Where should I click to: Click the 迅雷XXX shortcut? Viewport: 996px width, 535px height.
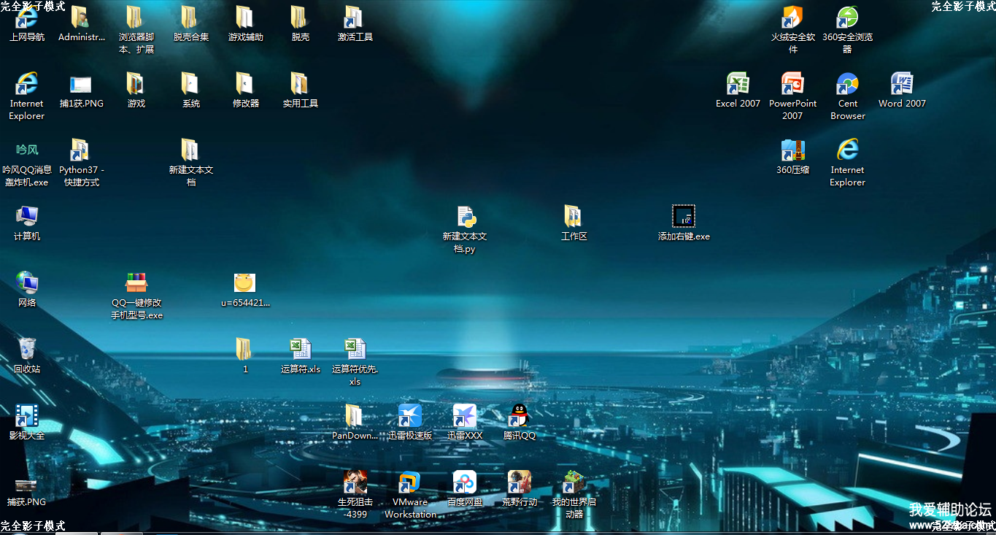click(464, 416)
